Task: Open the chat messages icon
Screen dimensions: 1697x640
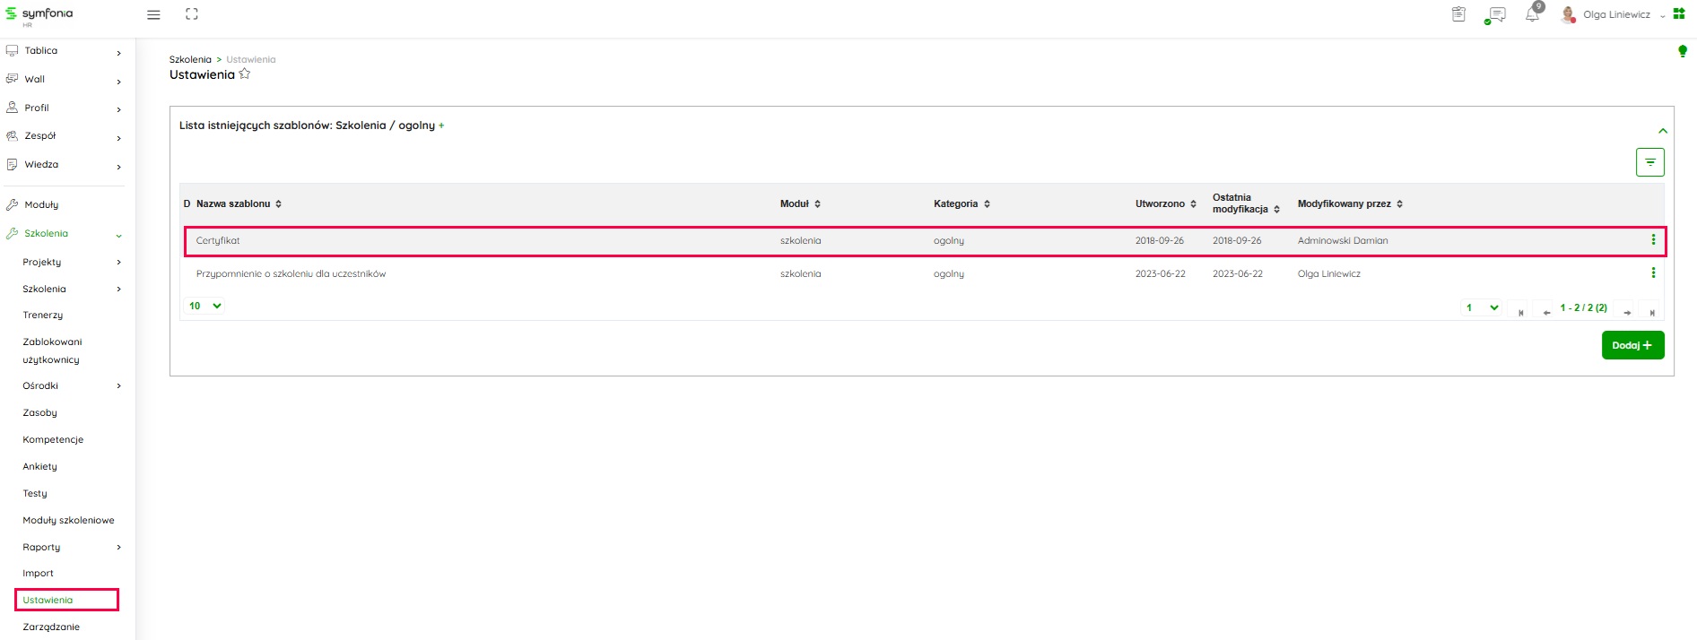Action: pos(1495,15)
